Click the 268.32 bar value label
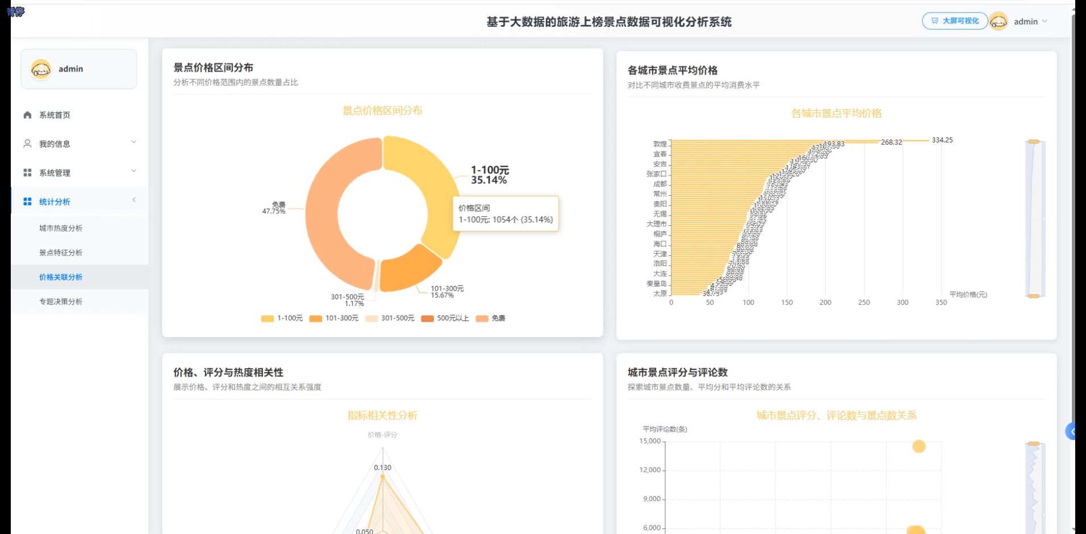The width and height of the screenshot is (1086, 534). pyautogui.click(x=891, y=142)
